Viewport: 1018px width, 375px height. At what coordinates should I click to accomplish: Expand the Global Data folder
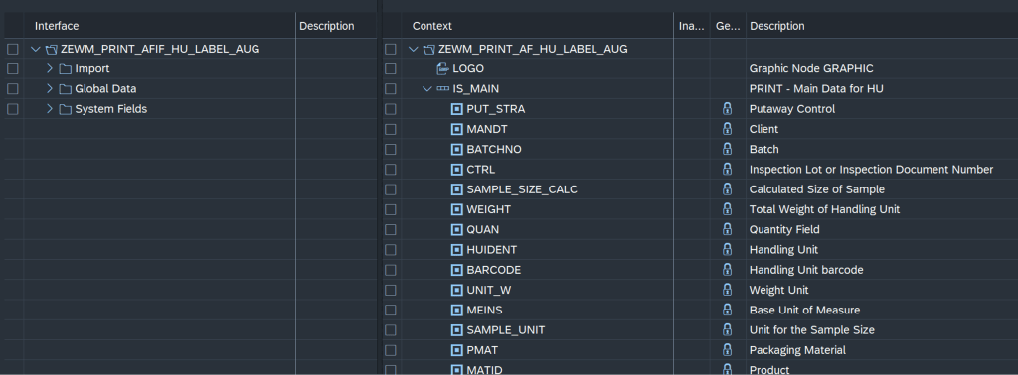50,89
